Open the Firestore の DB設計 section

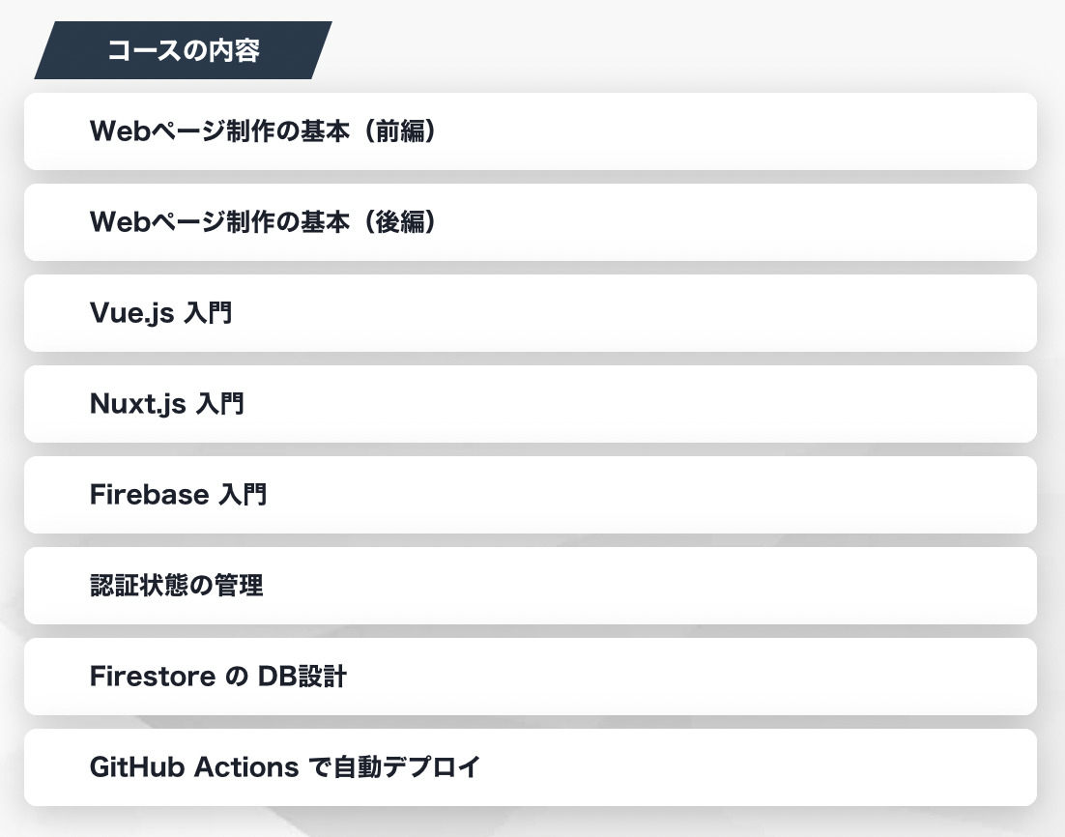click(x=530, y=677)
